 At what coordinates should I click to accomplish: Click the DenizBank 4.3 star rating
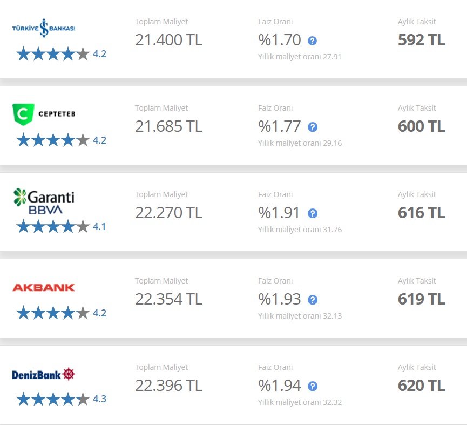62,399
